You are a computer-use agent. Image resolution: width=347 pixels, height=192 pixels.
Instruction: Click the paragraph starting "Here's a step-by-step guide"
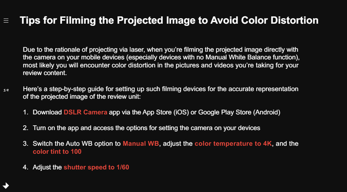[x=161, y=93]
